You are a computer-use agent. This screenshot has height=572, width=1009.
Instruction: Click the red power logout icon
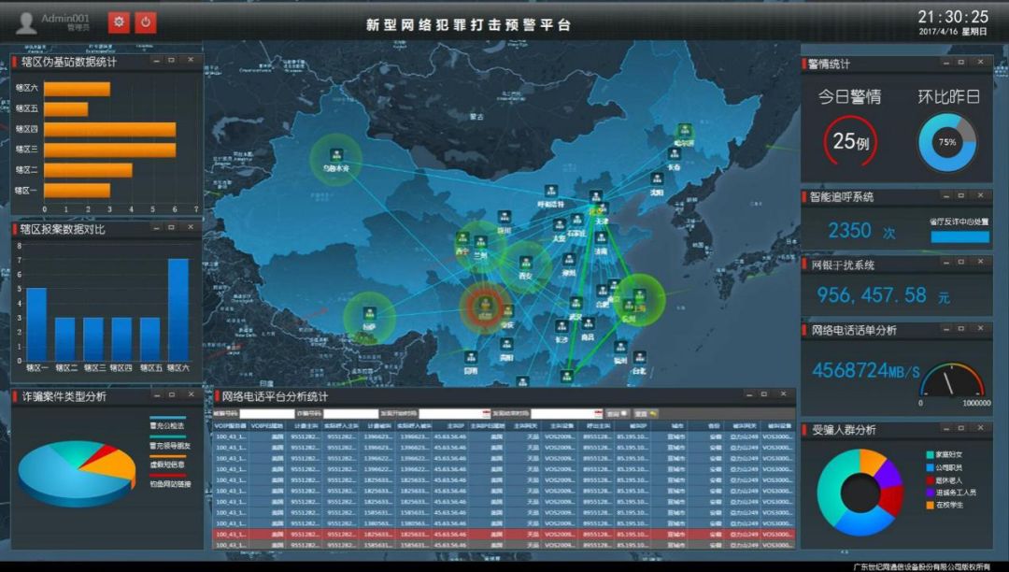(x=146, y=22)
